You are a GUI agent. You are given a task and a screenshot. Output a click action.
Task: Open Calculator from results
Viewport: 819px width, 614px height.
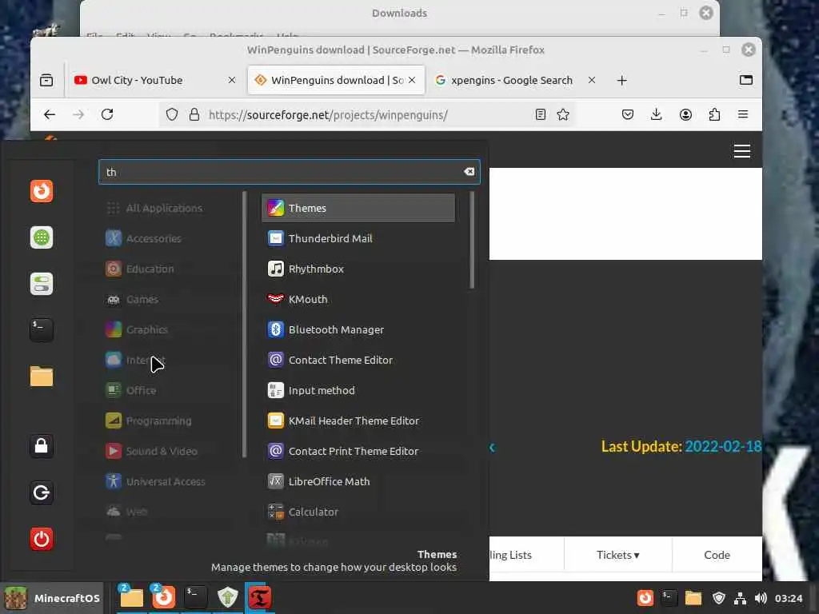tap(358, 512)
